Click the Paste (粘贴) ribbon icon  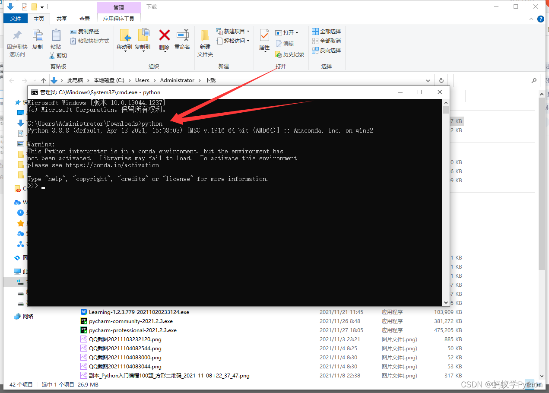click(x=56, y=35)
